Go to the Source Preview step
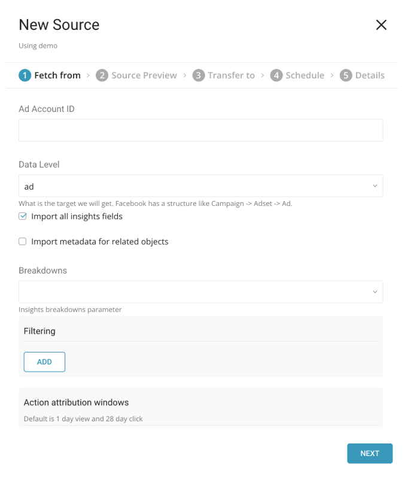Viewport: 408px width, 480px height. coord(144,75)
